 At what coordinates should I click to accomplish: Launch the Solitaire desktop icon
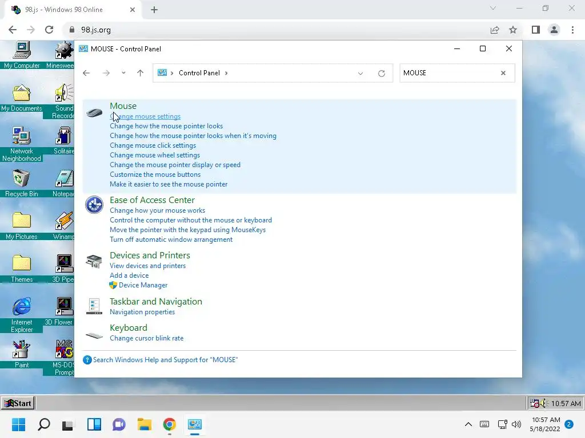click(x=64, y=140)
